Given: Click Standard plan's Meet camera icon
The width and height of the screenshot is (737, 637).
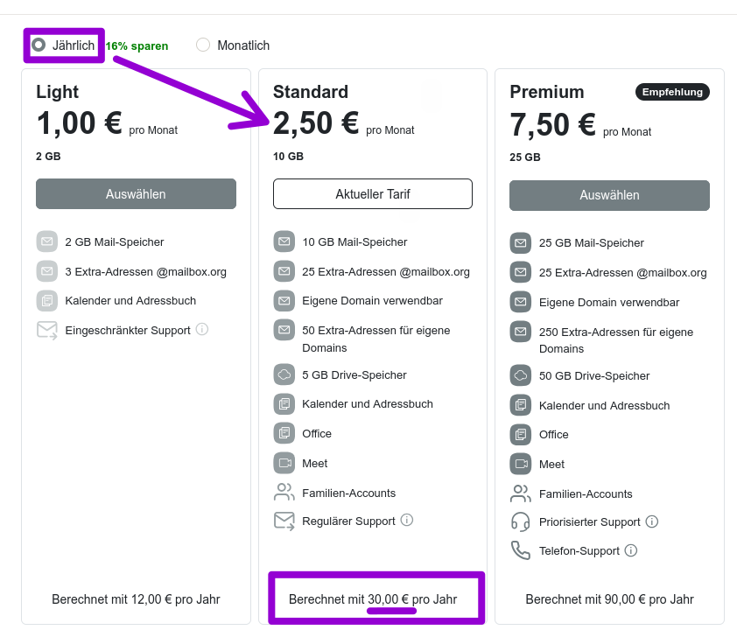Looking at the screenshot, I should tap(284, 463).
